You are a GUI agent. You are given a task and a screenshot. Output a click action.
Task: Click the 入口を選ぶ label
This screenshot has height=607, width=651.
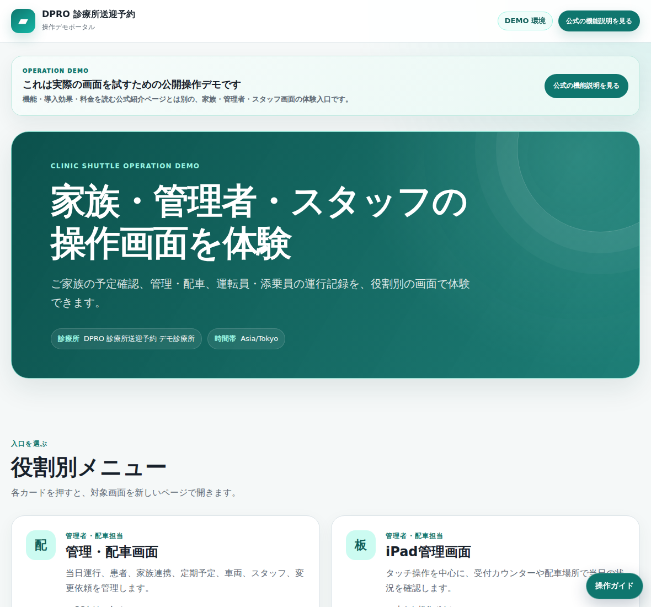(29, 444)
